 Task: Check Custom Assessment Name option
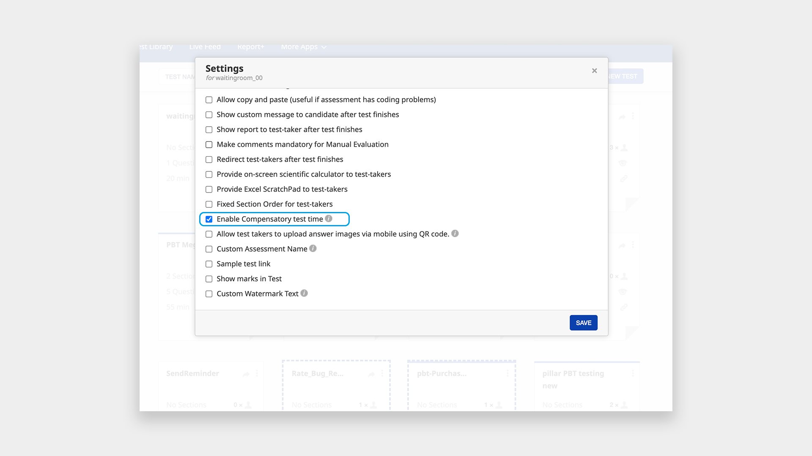pos(209,249)
